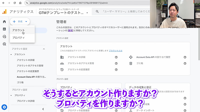Open the すべてのアカウント breadcrumb

coord(47,9)
